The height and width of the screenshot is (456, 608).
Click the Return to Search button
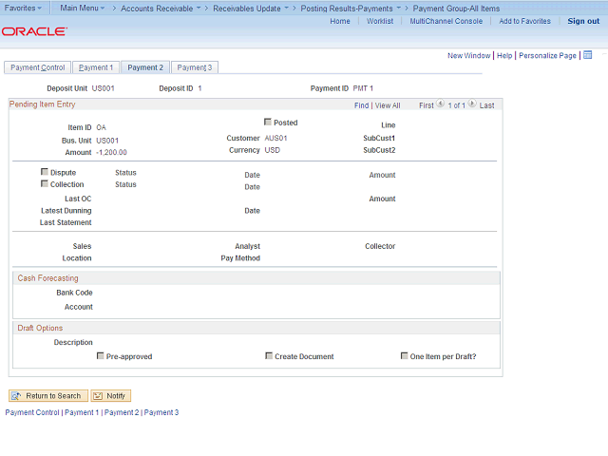click(48, 395)
